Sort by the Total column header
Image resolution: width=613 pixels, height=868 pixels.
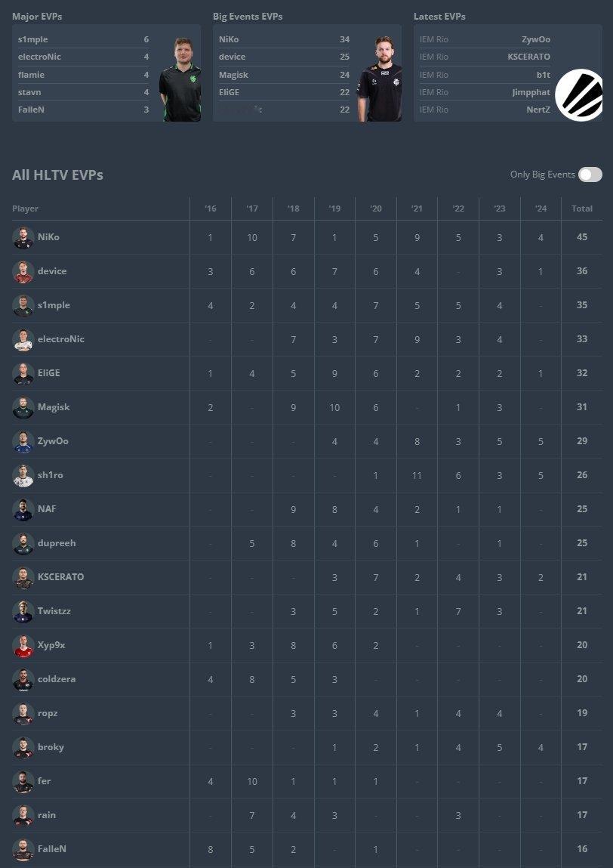point(582,209)
